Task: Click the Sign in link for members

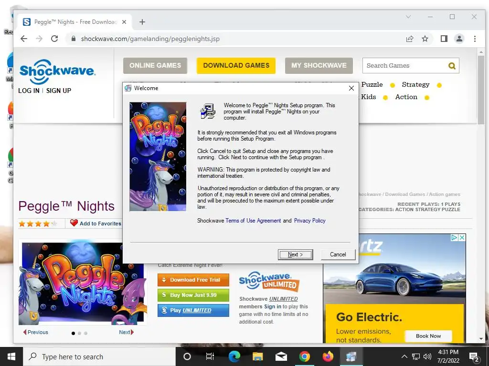Action: 273,306
